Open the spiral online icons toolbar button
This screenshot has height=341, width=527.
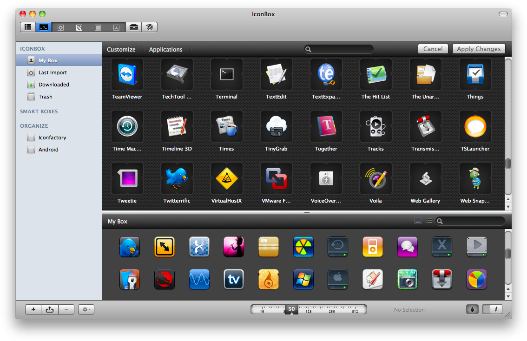[150, 27]
